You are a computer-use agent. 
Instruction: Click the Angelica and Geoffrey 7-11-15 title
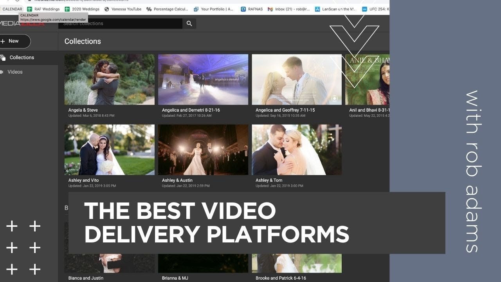[x=285, y=110]
